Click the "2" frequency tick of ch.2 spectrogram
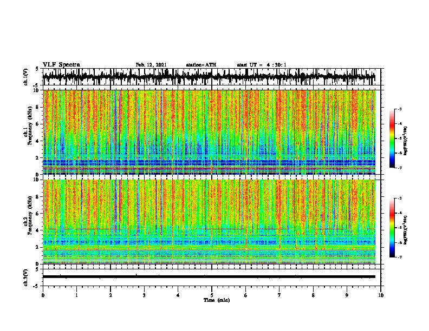429x331 pixels. pyautogui.click(x=38, y=247)
